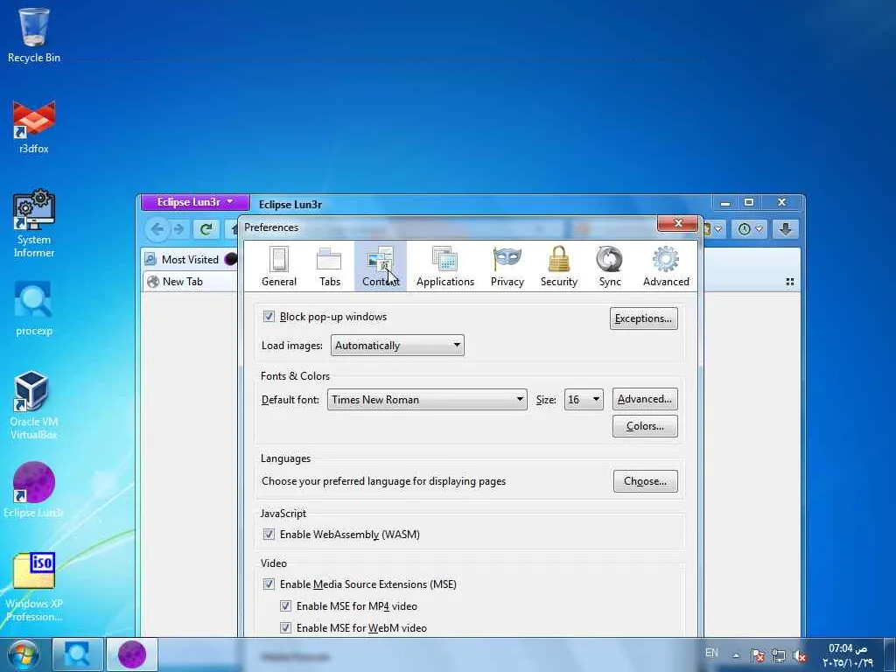896x672 pixels.
Task: Select the System Informer desktop shortcut
Action: click(x=34, y=224)
